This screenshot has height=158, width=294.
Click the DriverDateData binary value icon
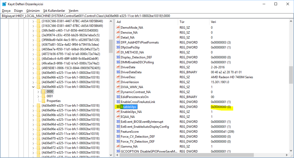coord(118,72)
